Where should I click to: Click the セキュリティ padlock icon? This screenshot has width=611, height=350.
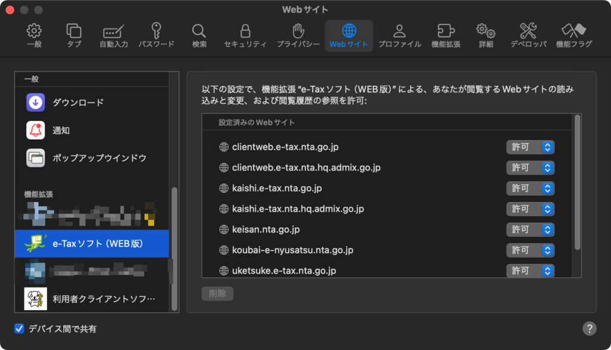coord(245,36)
